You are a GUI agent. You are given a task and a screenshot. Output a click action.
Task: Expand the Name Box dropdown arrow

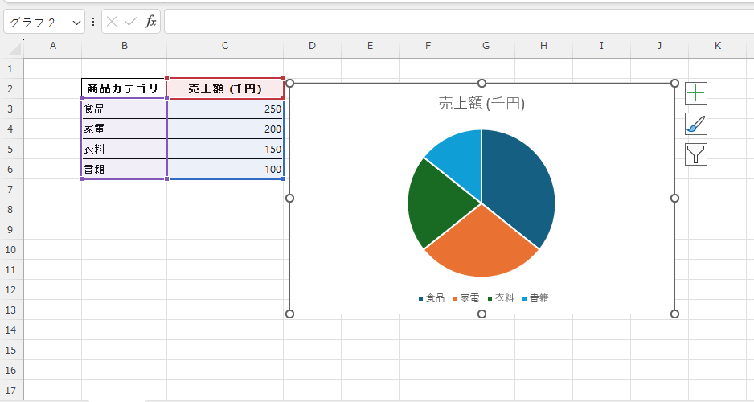pos(76,23)
